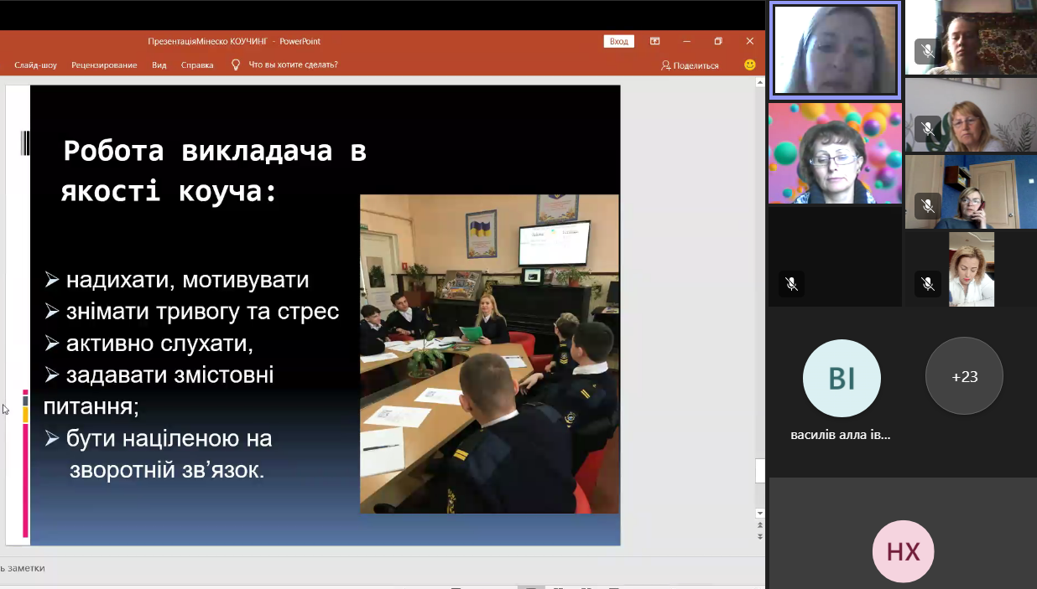Open the Слайд-шоу ribbon tab

tap(35, 65)
